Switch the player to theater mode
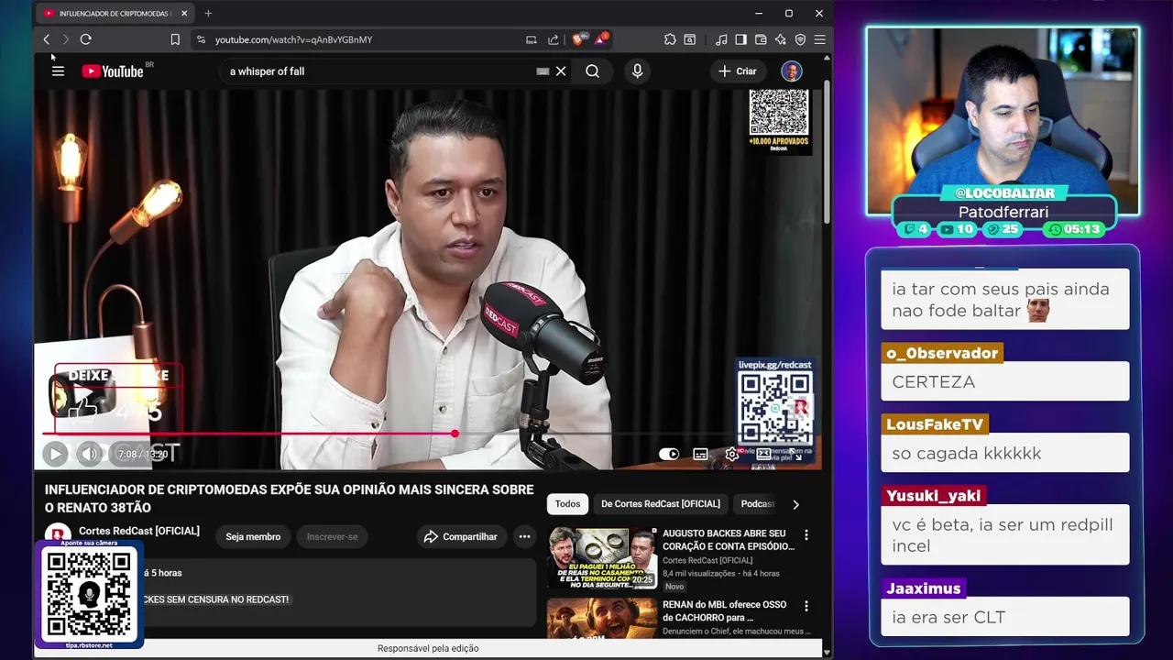Screen dimensions: 1173x660 click(762, 454)
